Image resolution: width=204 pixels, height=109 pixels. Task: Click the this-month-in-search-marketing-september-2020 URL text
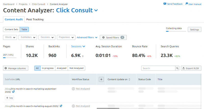point(31,90)
